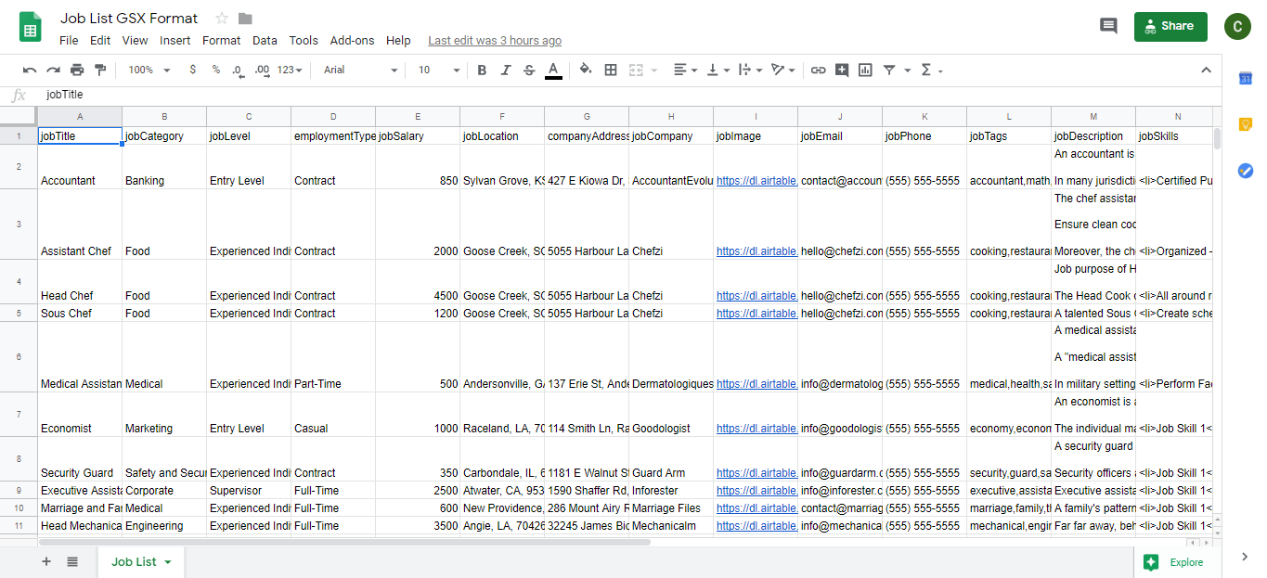Expand the side panel chevron
1267x578 pixels.
coord(1245,557)
